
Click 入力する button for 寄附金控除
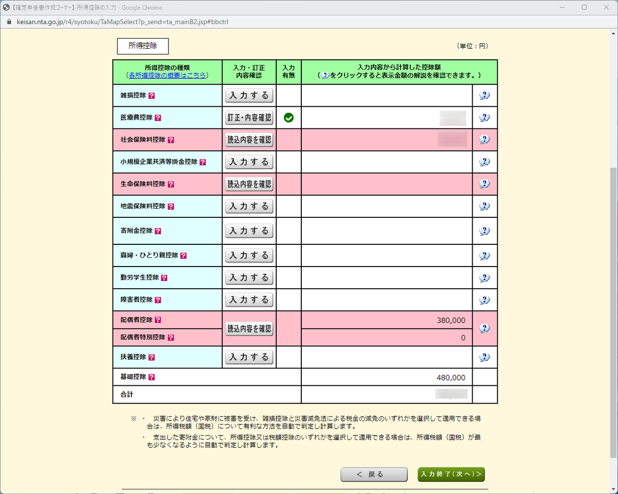tap(249, 231)
